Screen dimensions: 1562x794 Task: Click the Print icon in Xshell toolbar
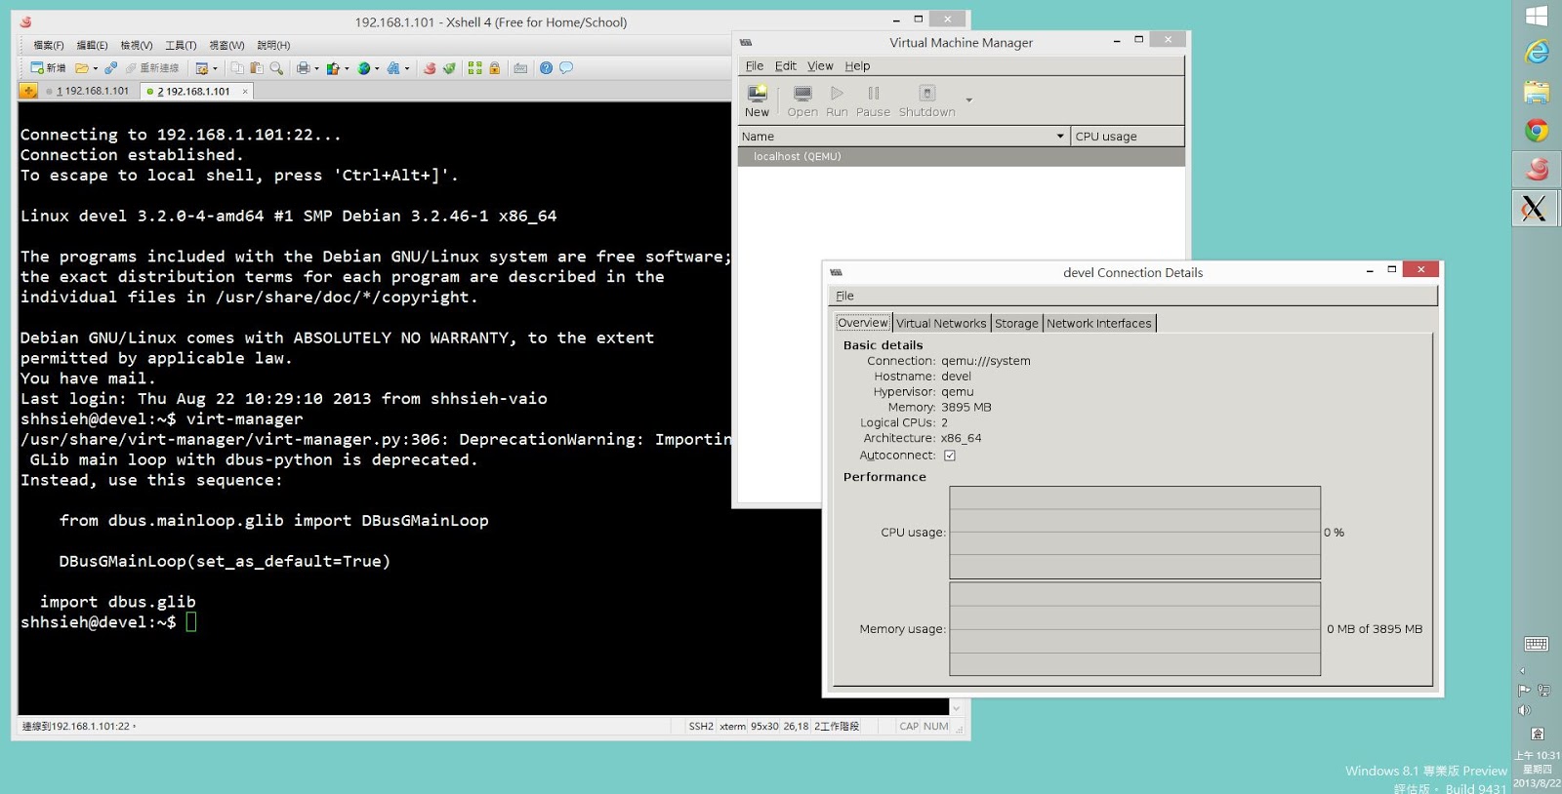304,68
